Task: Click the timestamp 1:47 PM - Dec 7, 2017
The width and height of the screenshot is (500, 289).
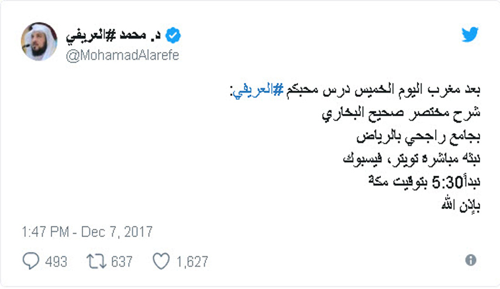Action: click(x=87, y=232)
